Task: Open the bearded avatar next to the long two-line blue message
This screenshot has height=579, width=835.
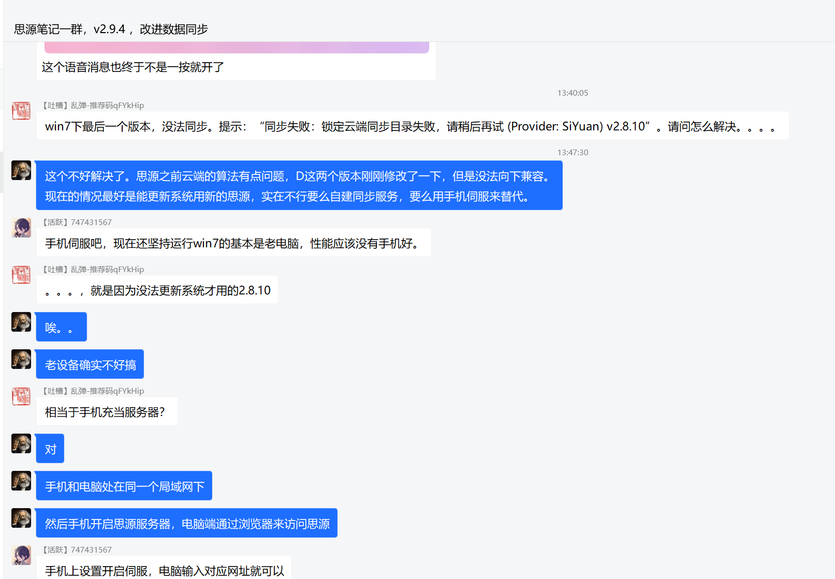Action: coord(21,170)
